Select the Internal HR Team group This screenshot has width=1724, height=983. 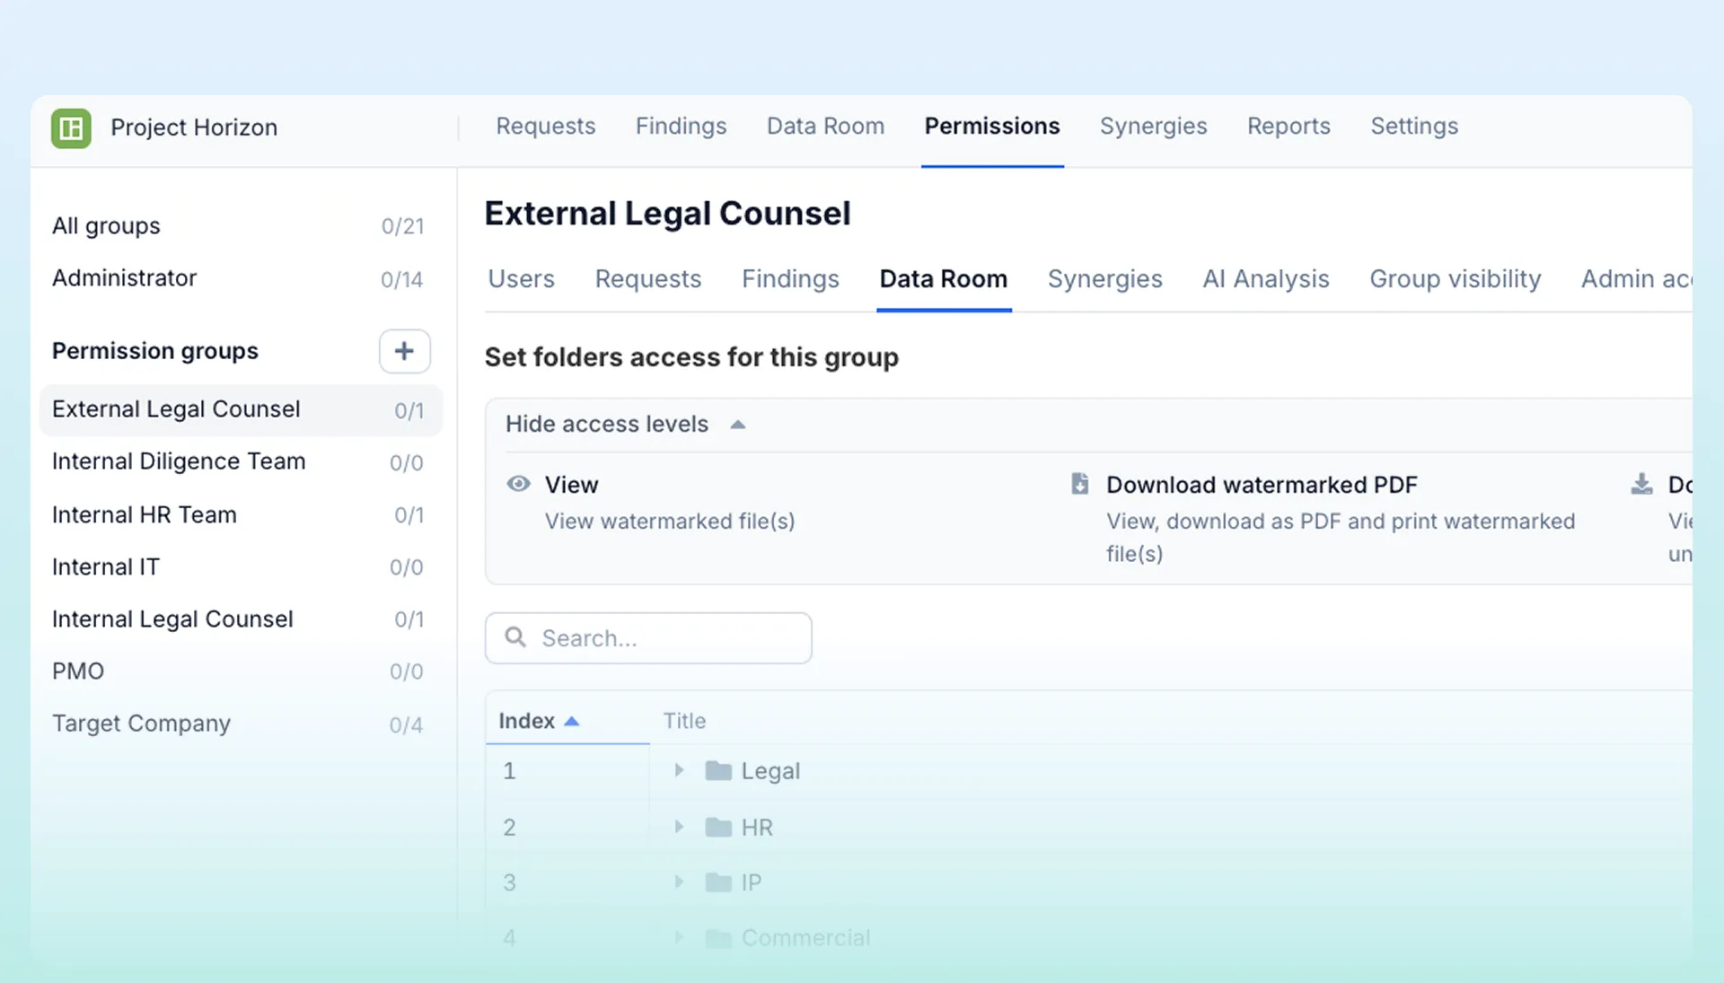click(x=145, y=515)
